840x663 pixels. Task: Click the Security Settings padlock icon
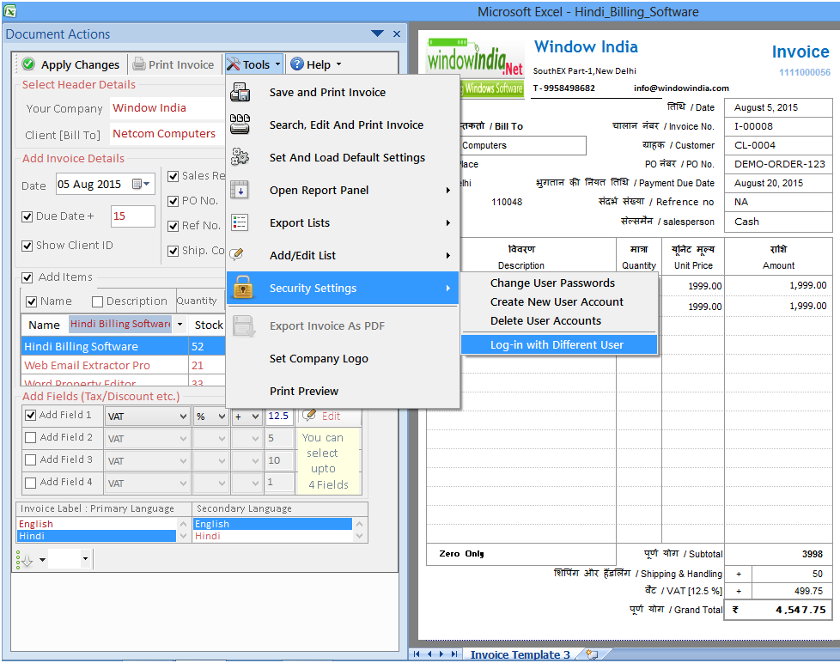point(243,287)
